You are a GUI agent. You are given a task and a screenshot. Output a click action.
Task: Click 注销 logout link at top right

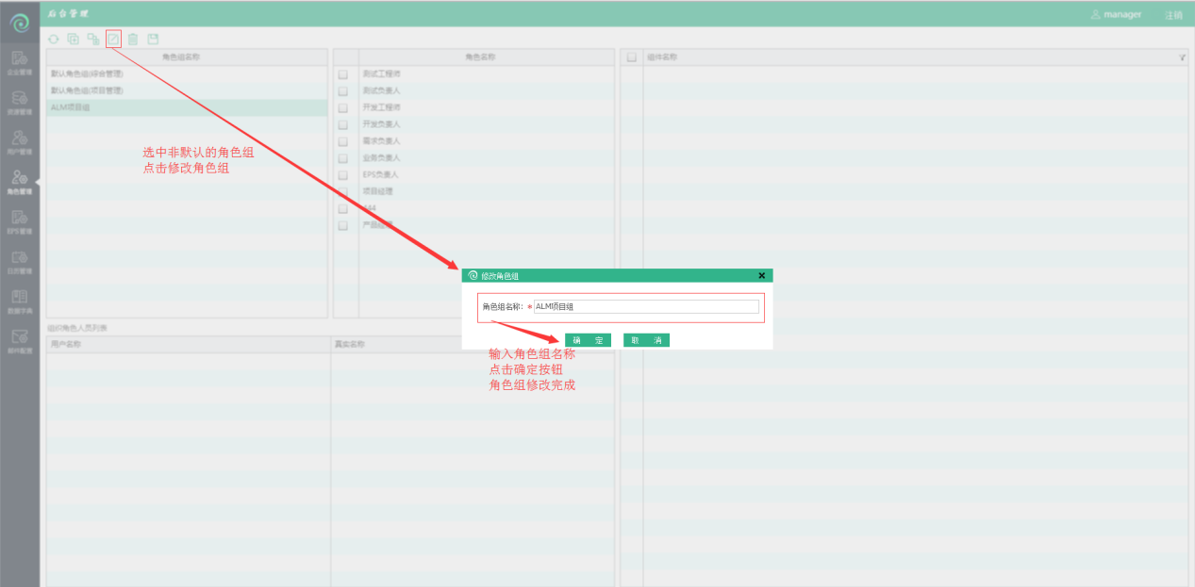1173,15
